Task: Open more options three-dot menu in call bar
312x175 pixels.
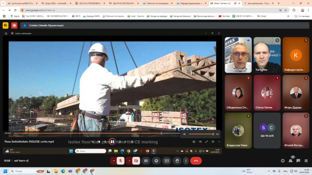Action: (x=186, y=161)
